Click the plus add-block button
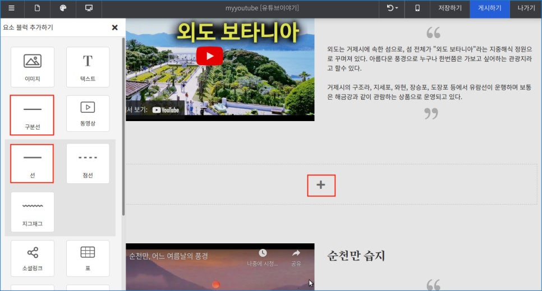 coord(321,185)
